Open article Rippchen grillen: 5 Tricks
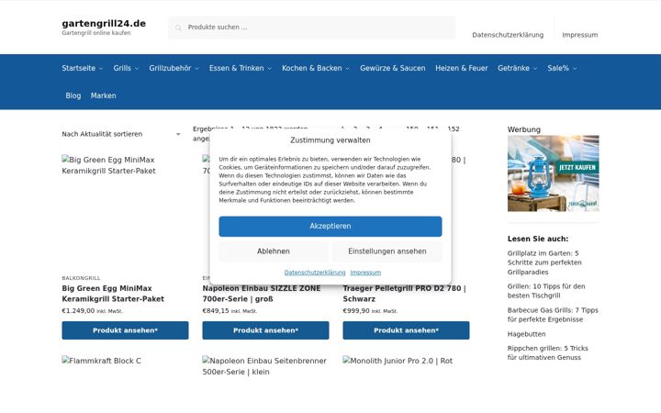 point(547,352)
